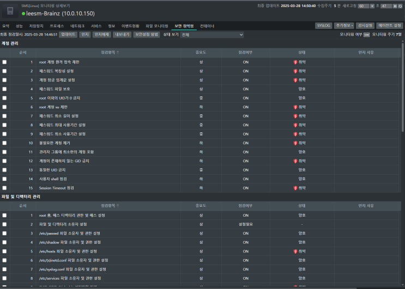Click the 상태 column header in 파일 및 디렉터리 관리

click(x=302, y=206)
